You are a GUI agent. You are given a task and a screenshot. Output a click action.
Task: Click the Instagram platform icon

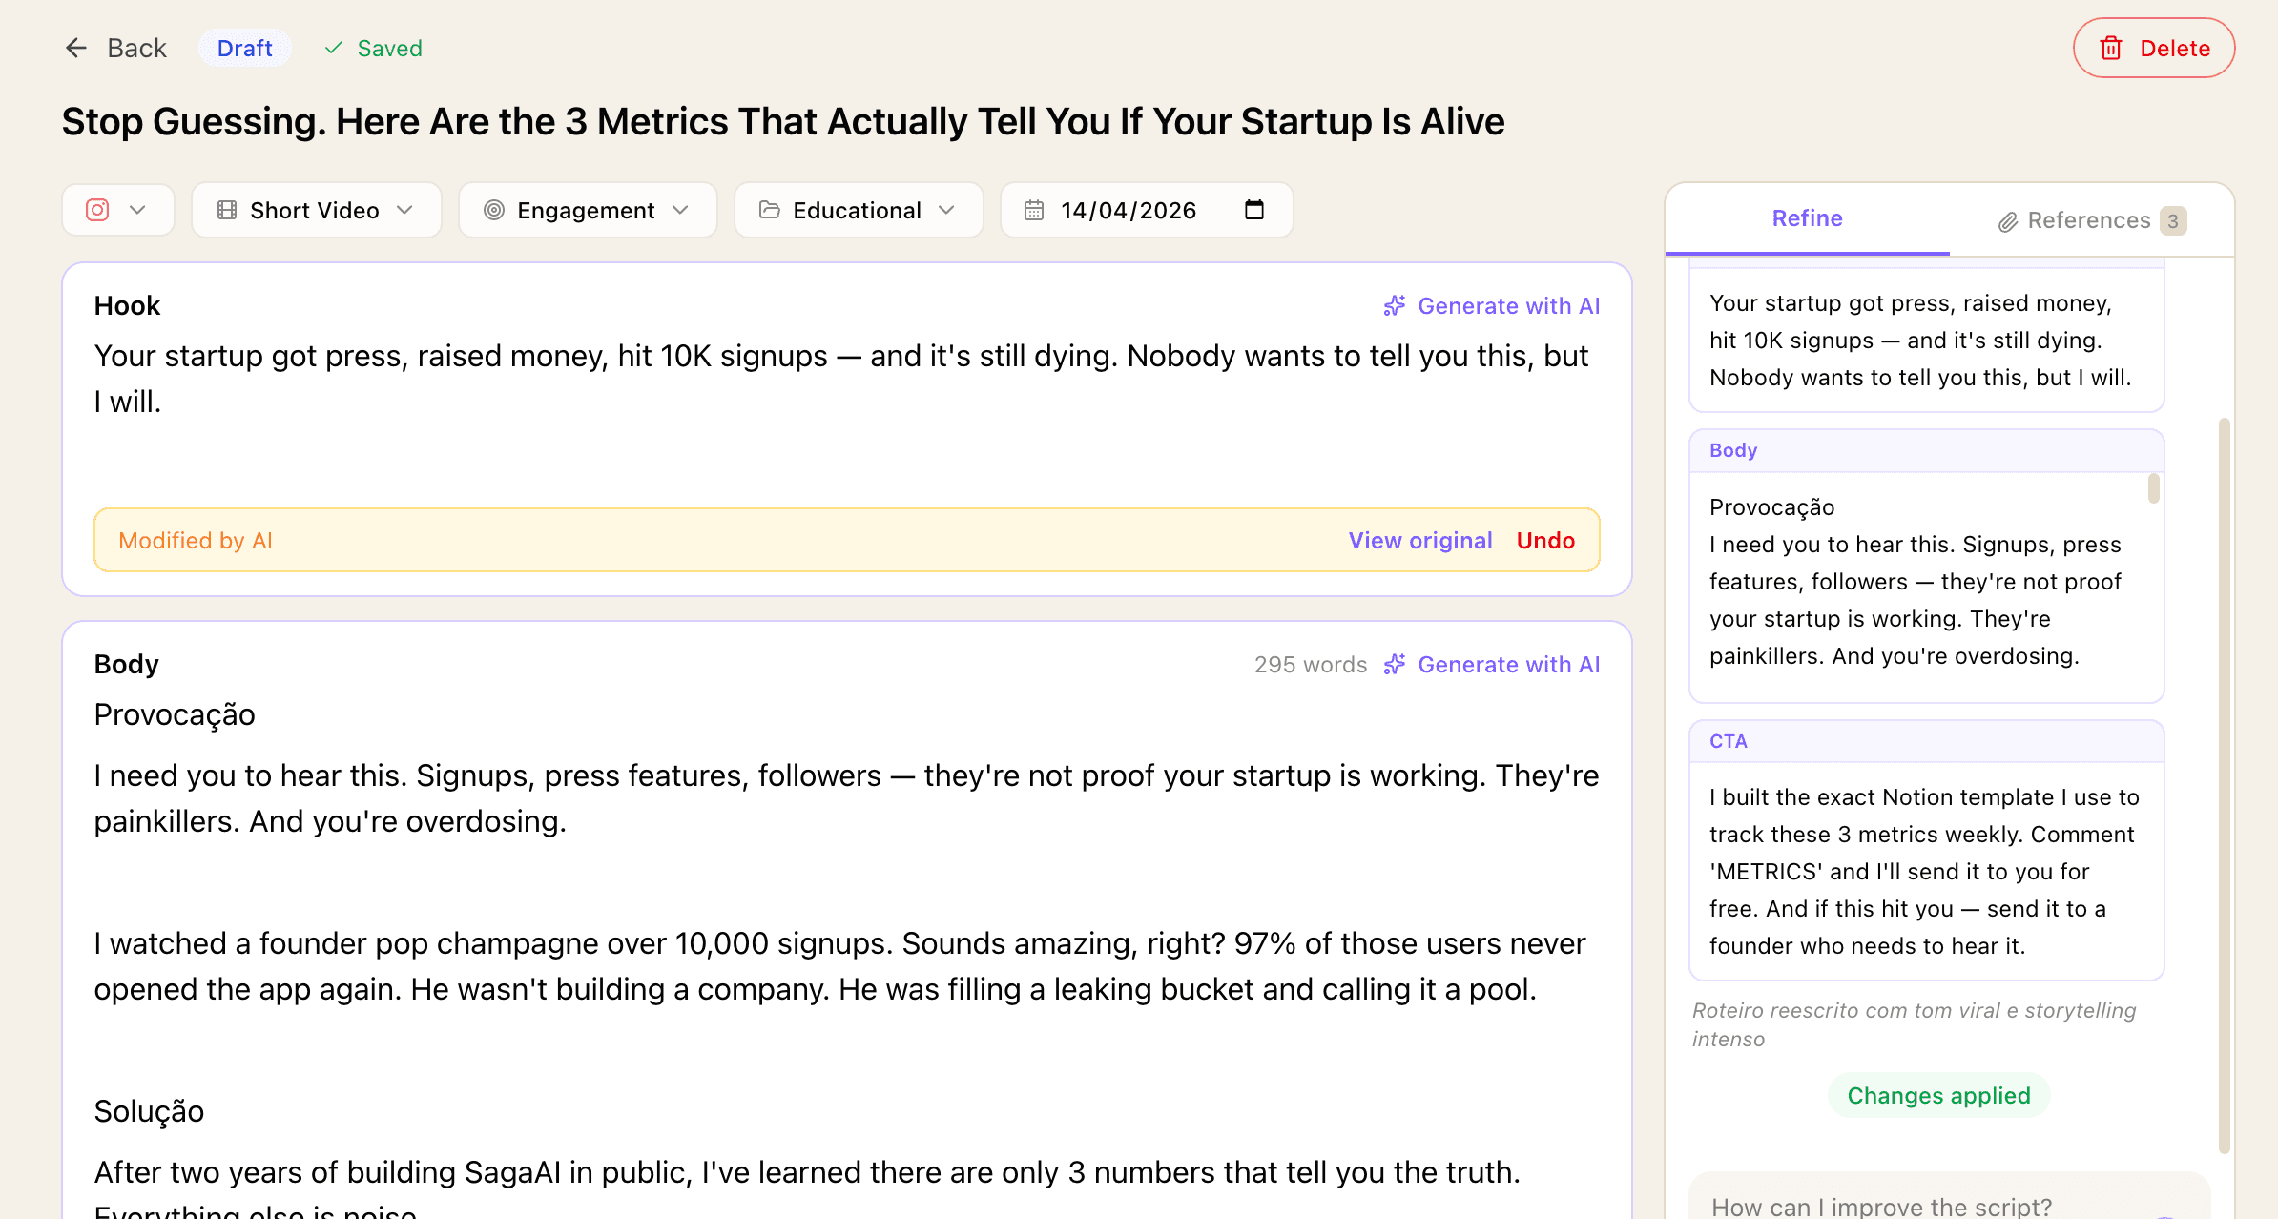point(97,210)
